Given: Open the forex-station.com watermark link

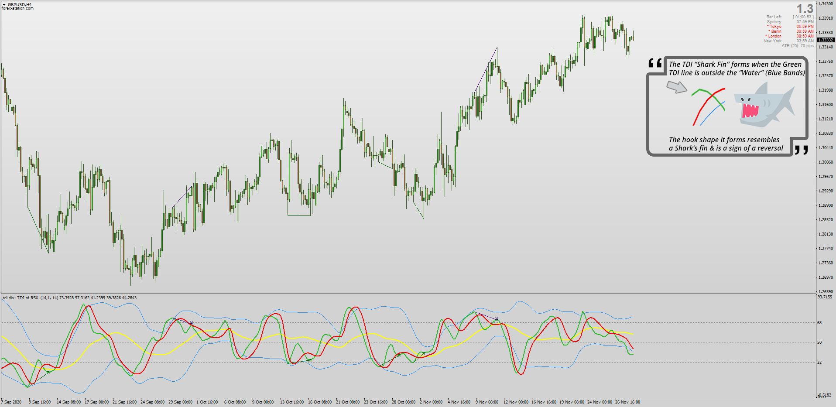Looking at the screenshot, I should click(17, 8).
